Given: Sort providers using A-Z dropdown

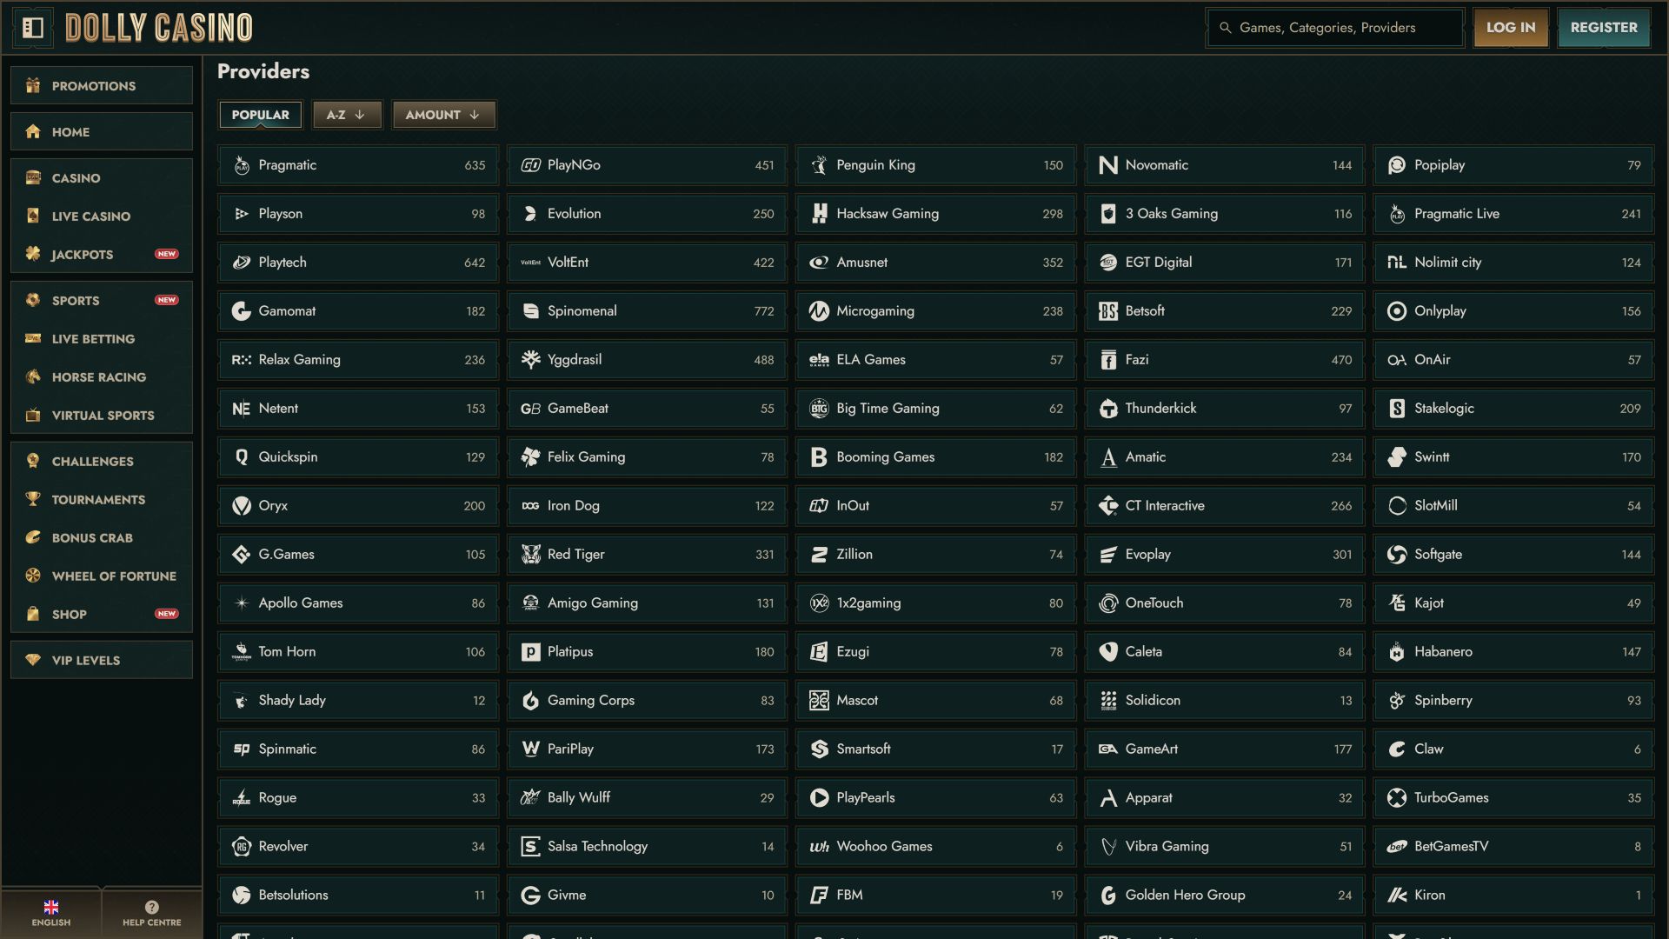Looking at the screenshot, I should 347,115.
